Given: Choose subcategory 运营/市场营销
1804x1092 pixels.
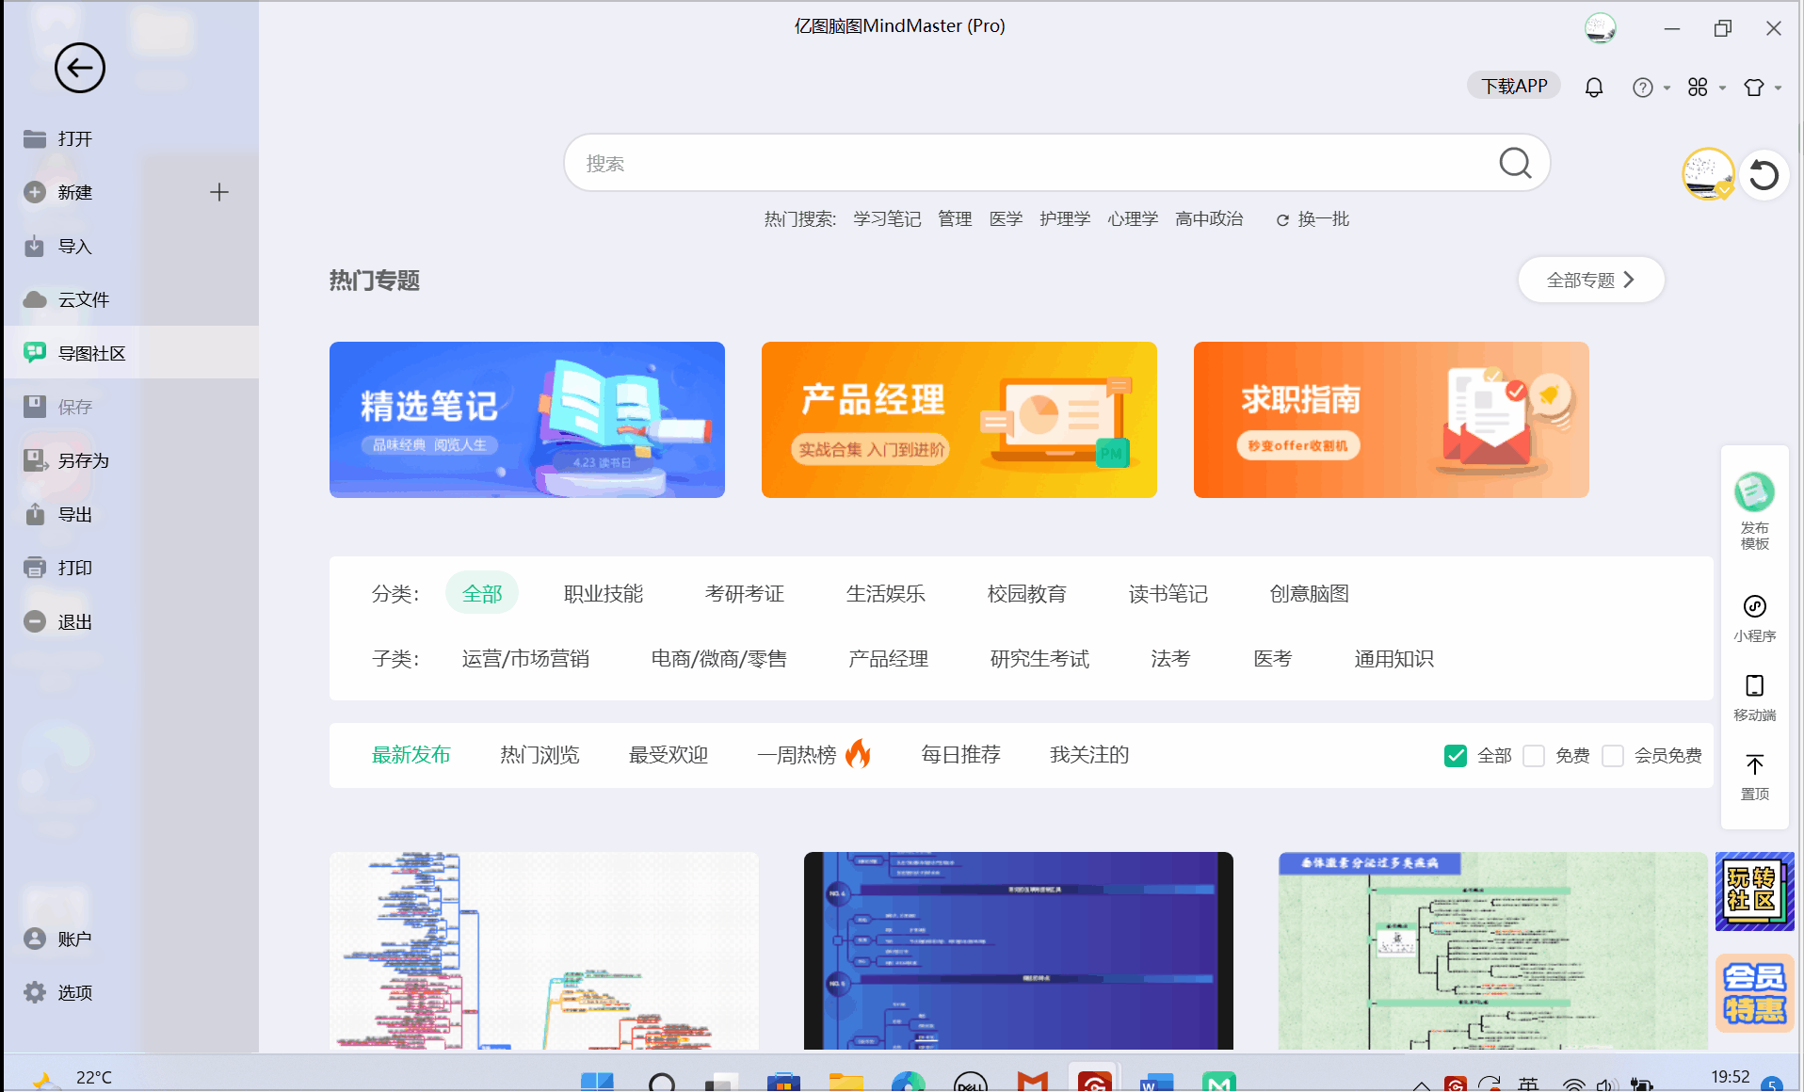Looking at the screenshot, I should (x=525, y=658).
